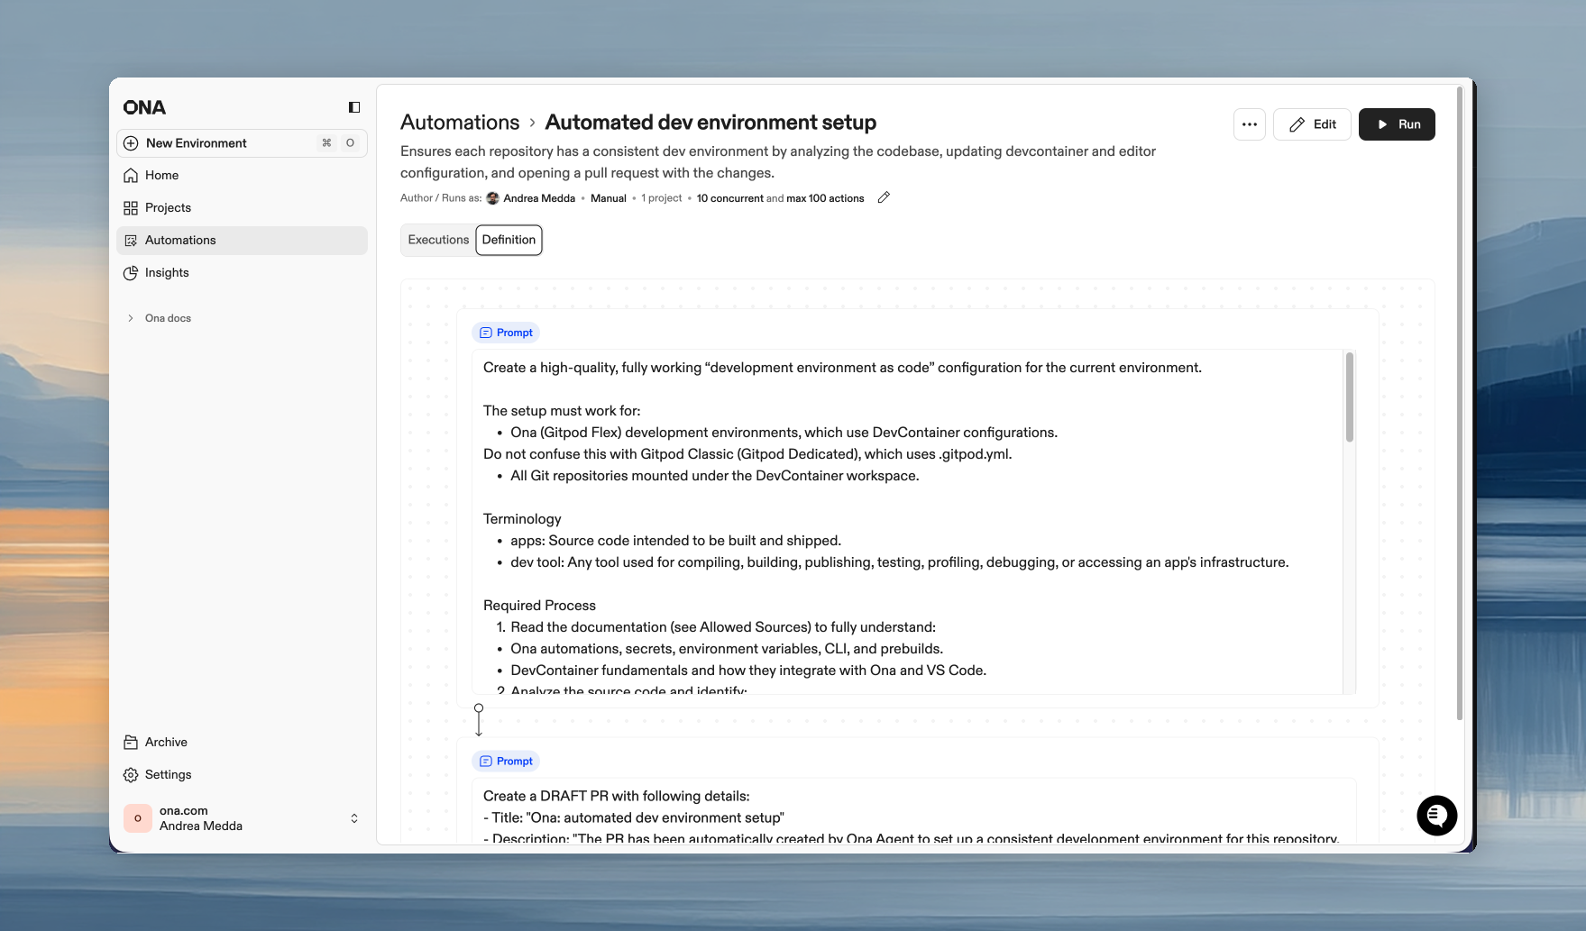Open the Andrea Medda account switcher chevron
This screenshot has width=1586, height=931.
(x=353, y=817)
